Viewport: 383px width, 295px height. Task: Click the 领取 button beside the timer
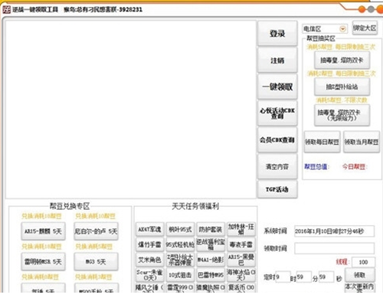coord(360,275)
